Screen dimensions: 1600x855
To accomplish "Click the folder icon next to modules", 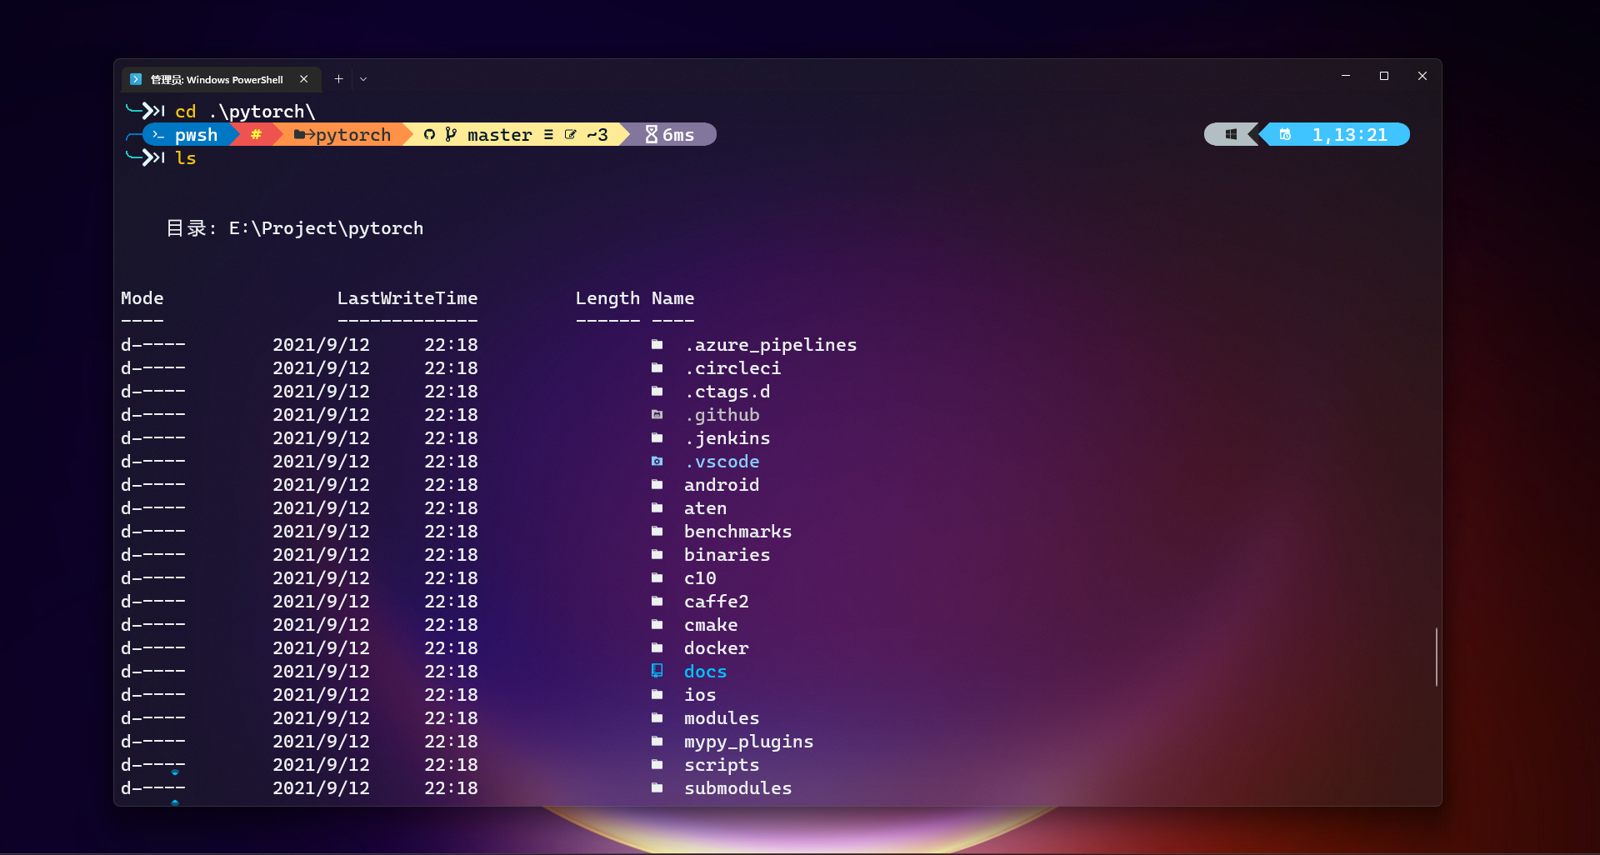I will click(657, 718).
